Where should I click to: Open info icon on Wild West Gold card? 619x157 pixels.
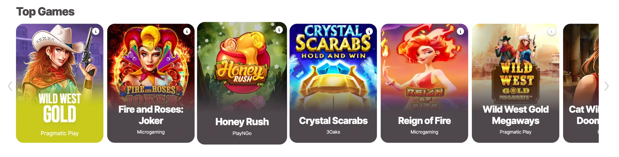pos(96,31)
